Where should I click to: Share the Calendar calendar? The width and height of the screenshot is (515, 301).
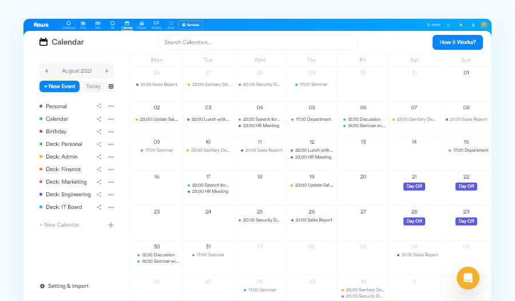(x=99, y=119)
